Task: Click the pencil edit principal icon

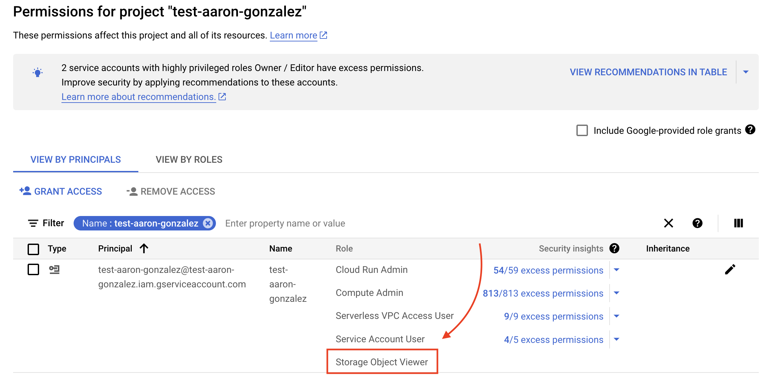Action: tap(730, 270)
